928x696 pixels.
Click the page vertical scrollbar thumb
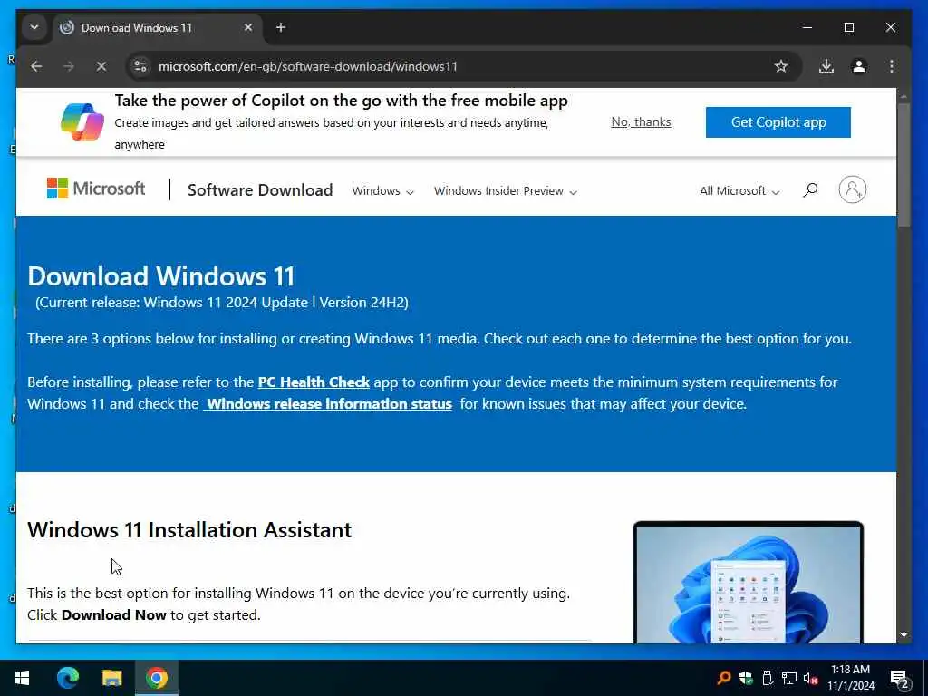point(904,165)
